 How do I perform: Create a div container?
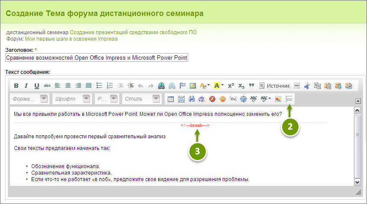[x=233, y=99]
